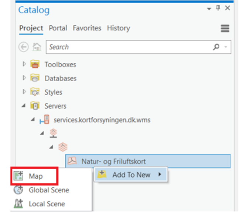Click into the Search input field
The height and width of the screenshot is (220, 248).
coord(130,47)
